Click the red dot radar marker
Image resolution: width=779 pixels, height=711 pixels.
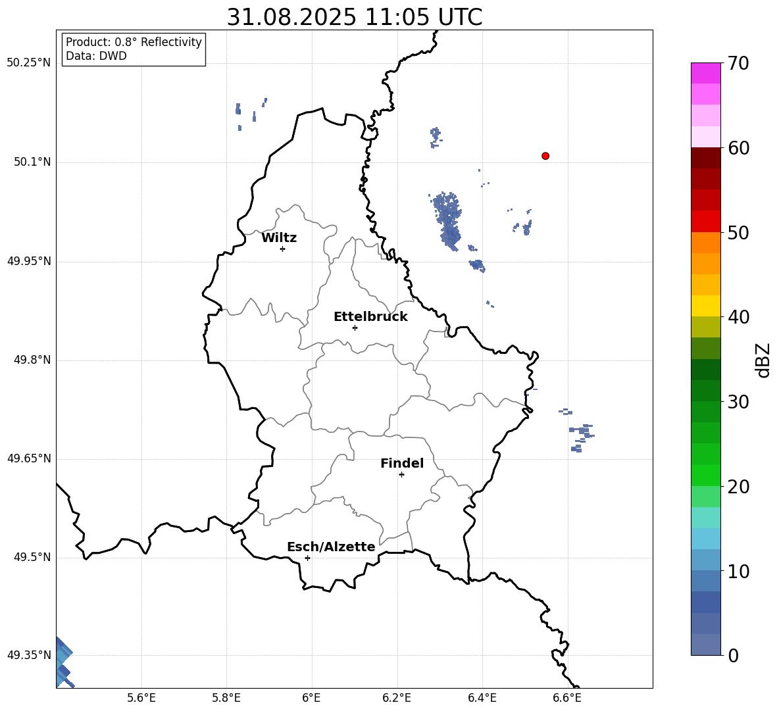545,156
